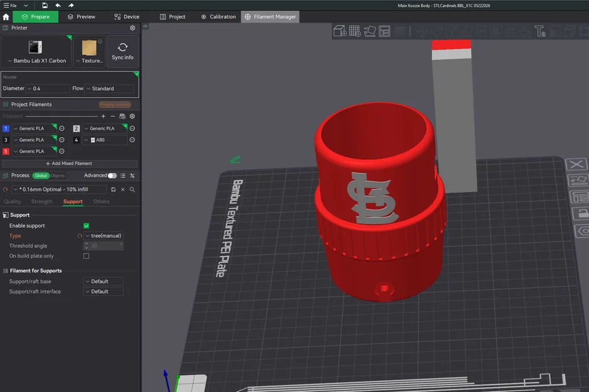Open the Bambu Lab X1 Carbon printer dropdown
Screen dimensions: 589x392
(36, 51)
